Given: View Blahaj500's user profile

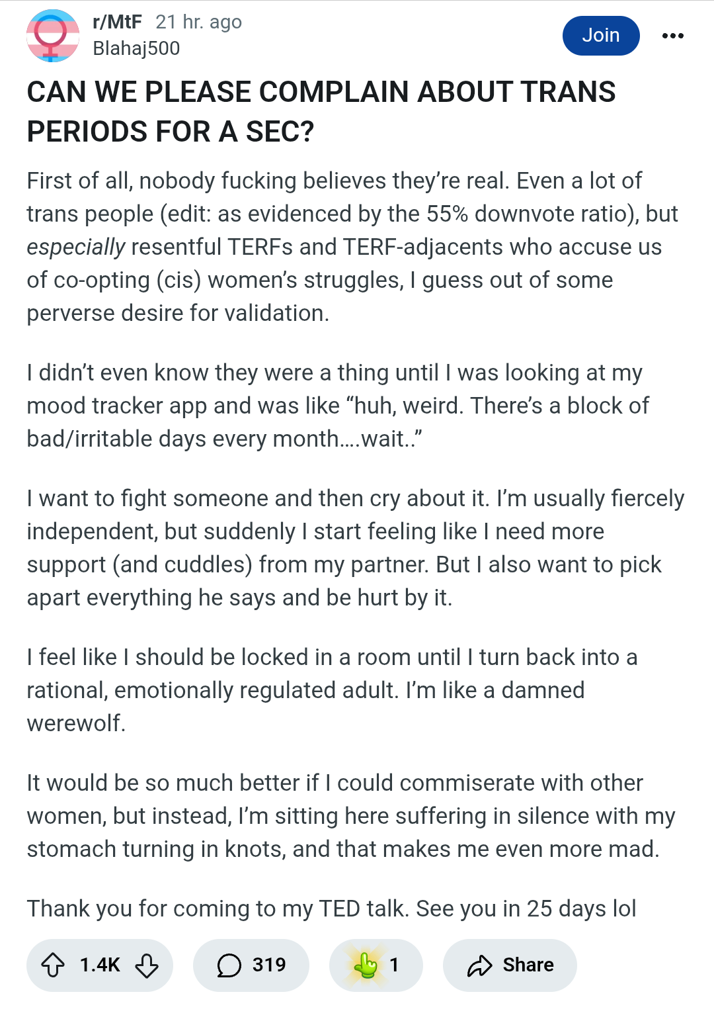Looking at the screenshot, I should click(x=136, y=48).
